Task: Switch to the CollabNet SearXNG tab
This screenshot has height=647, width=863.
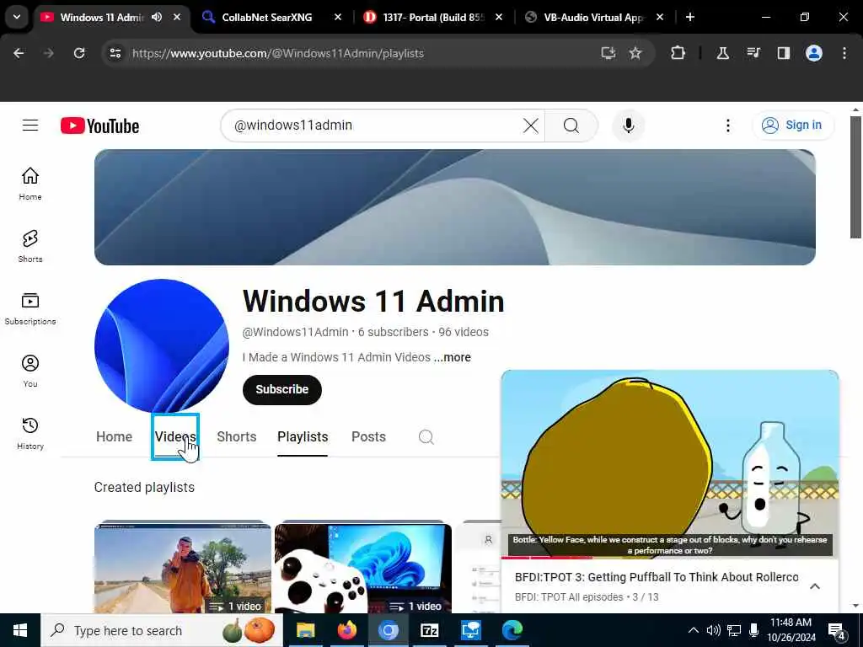Action: 266,17
